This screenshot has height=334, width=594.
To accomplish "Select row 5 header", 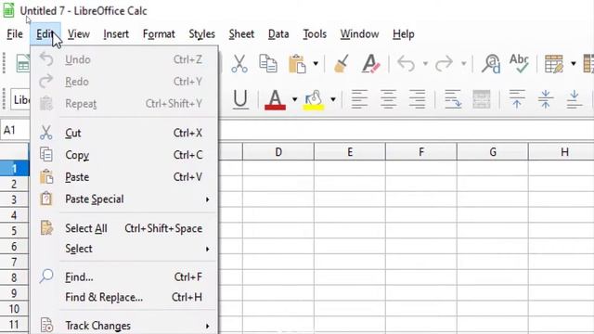I will coord(14,230).
